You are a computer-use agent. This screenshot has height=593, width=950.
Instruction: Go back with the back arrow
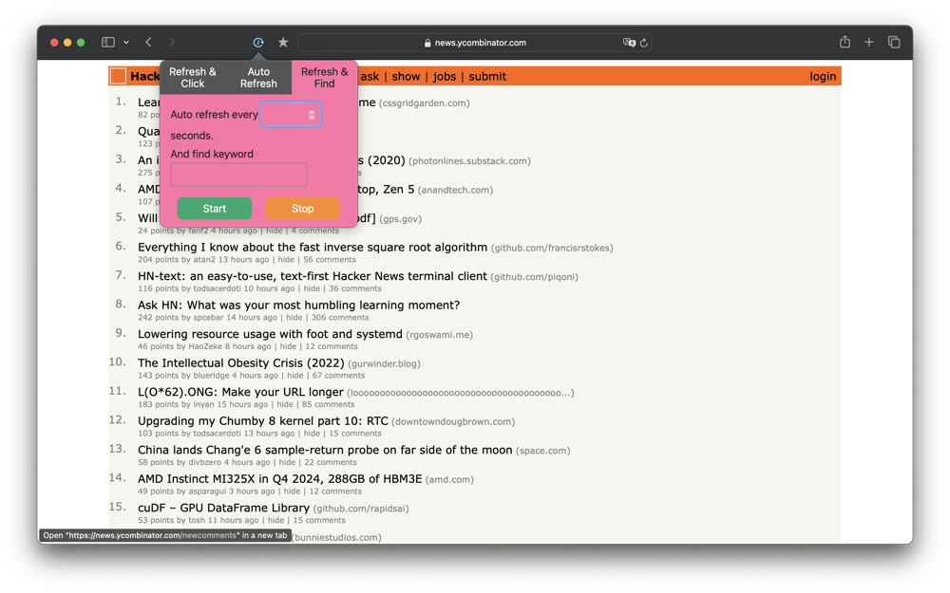148,43
